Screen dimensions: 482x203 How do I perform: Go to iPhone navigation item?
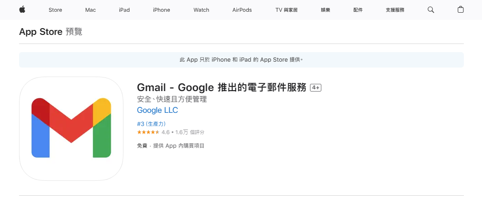(x=161, y=10)
